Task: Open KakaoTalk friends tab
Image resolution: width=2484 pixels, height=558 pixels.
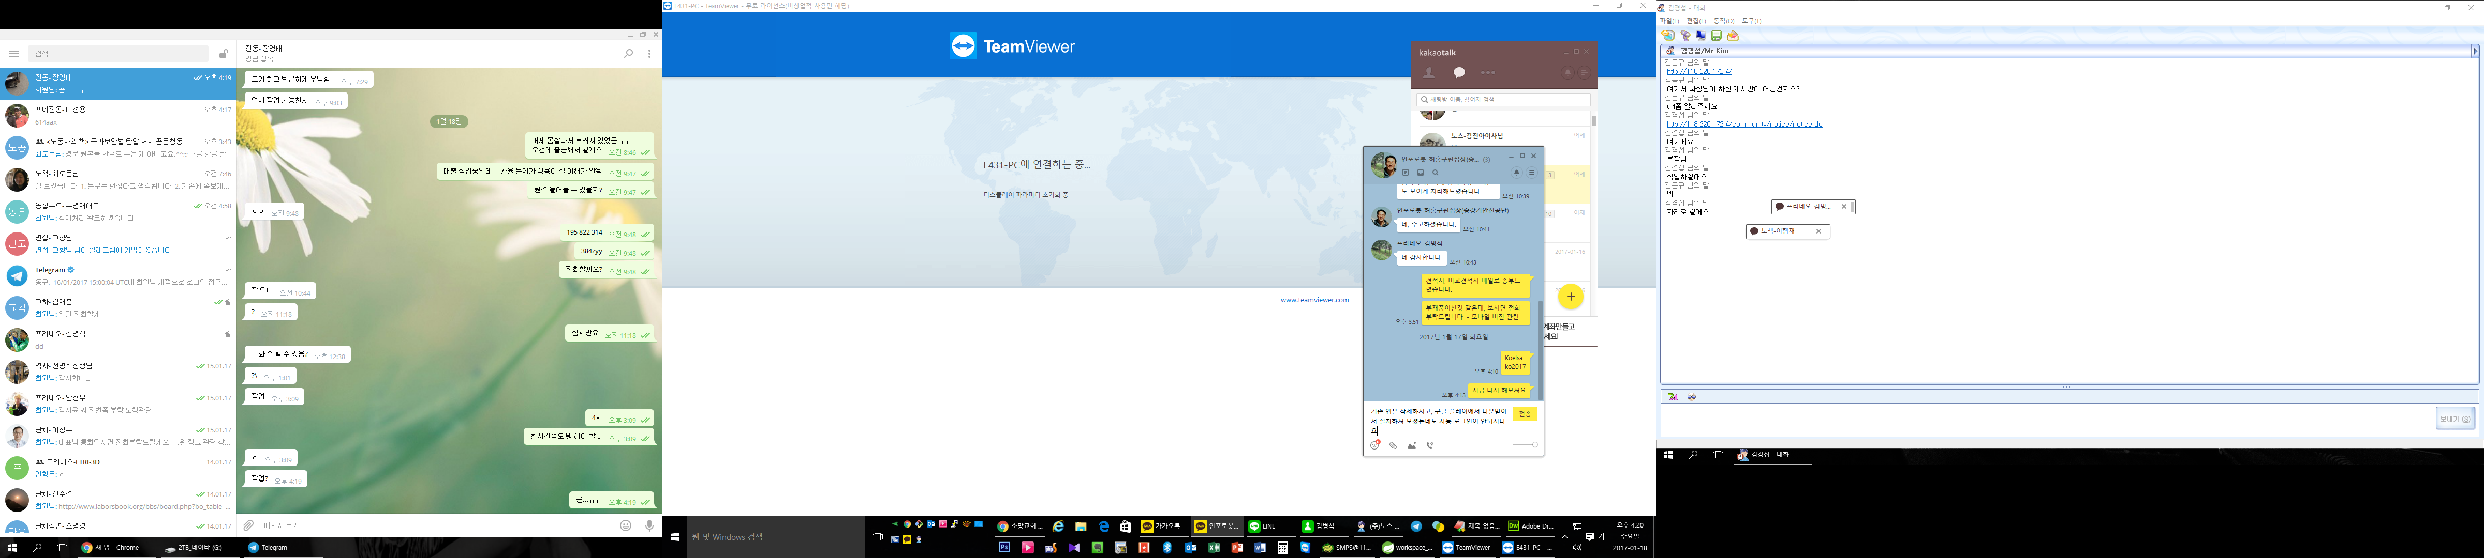Action: click(x=1429, y=72)
